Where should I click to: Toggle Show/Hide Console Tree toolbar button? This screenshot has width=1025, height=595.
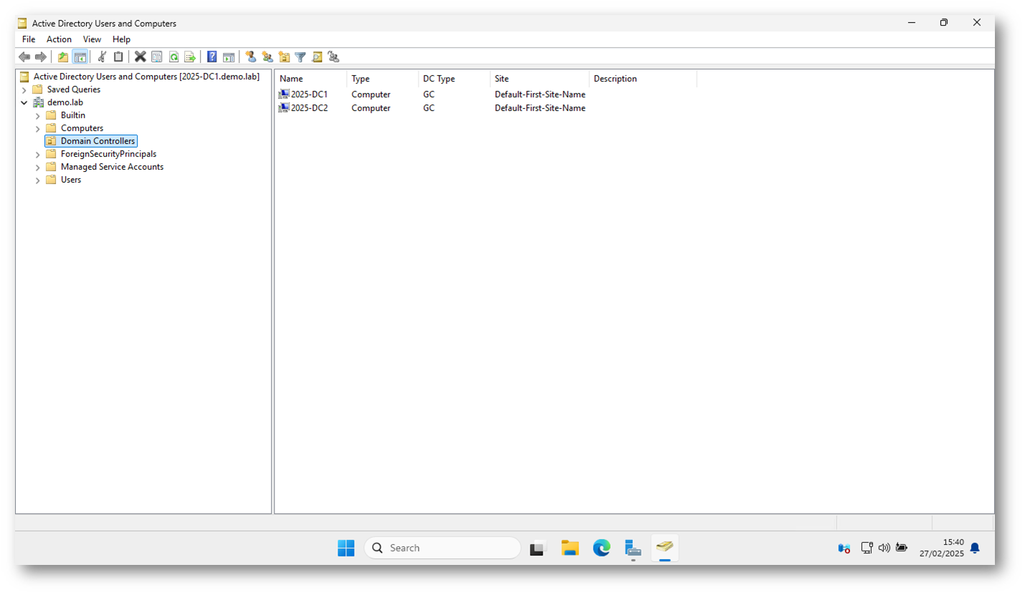pyautogui.click(x=80, y=57)
